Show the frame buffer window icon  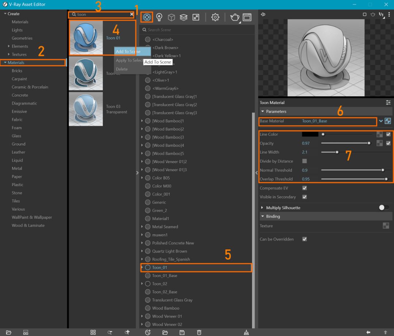(247, 17)
